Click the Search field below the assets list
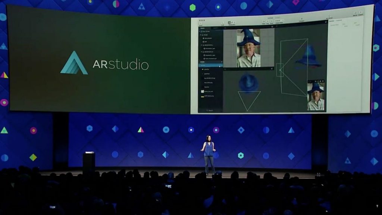Viewport: 382px width, 215px height. [210, 110]
